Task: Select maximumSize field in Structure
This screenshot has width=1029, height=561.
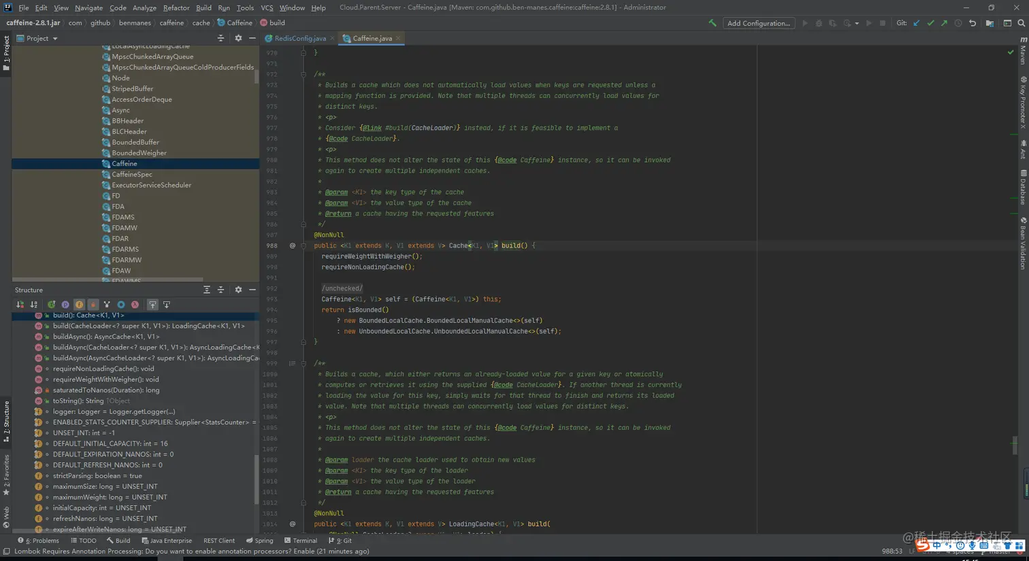Action: (105, 486)
